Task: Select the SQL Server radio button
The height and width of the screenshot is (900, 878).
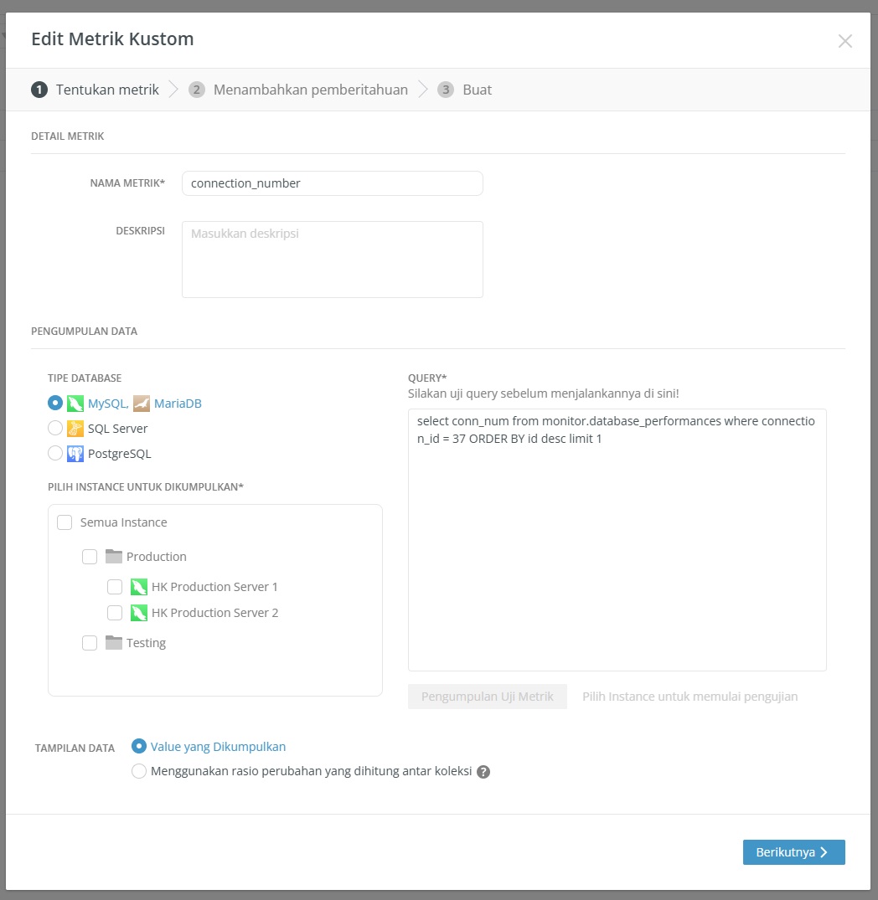Action: click(x=55, y=429)
